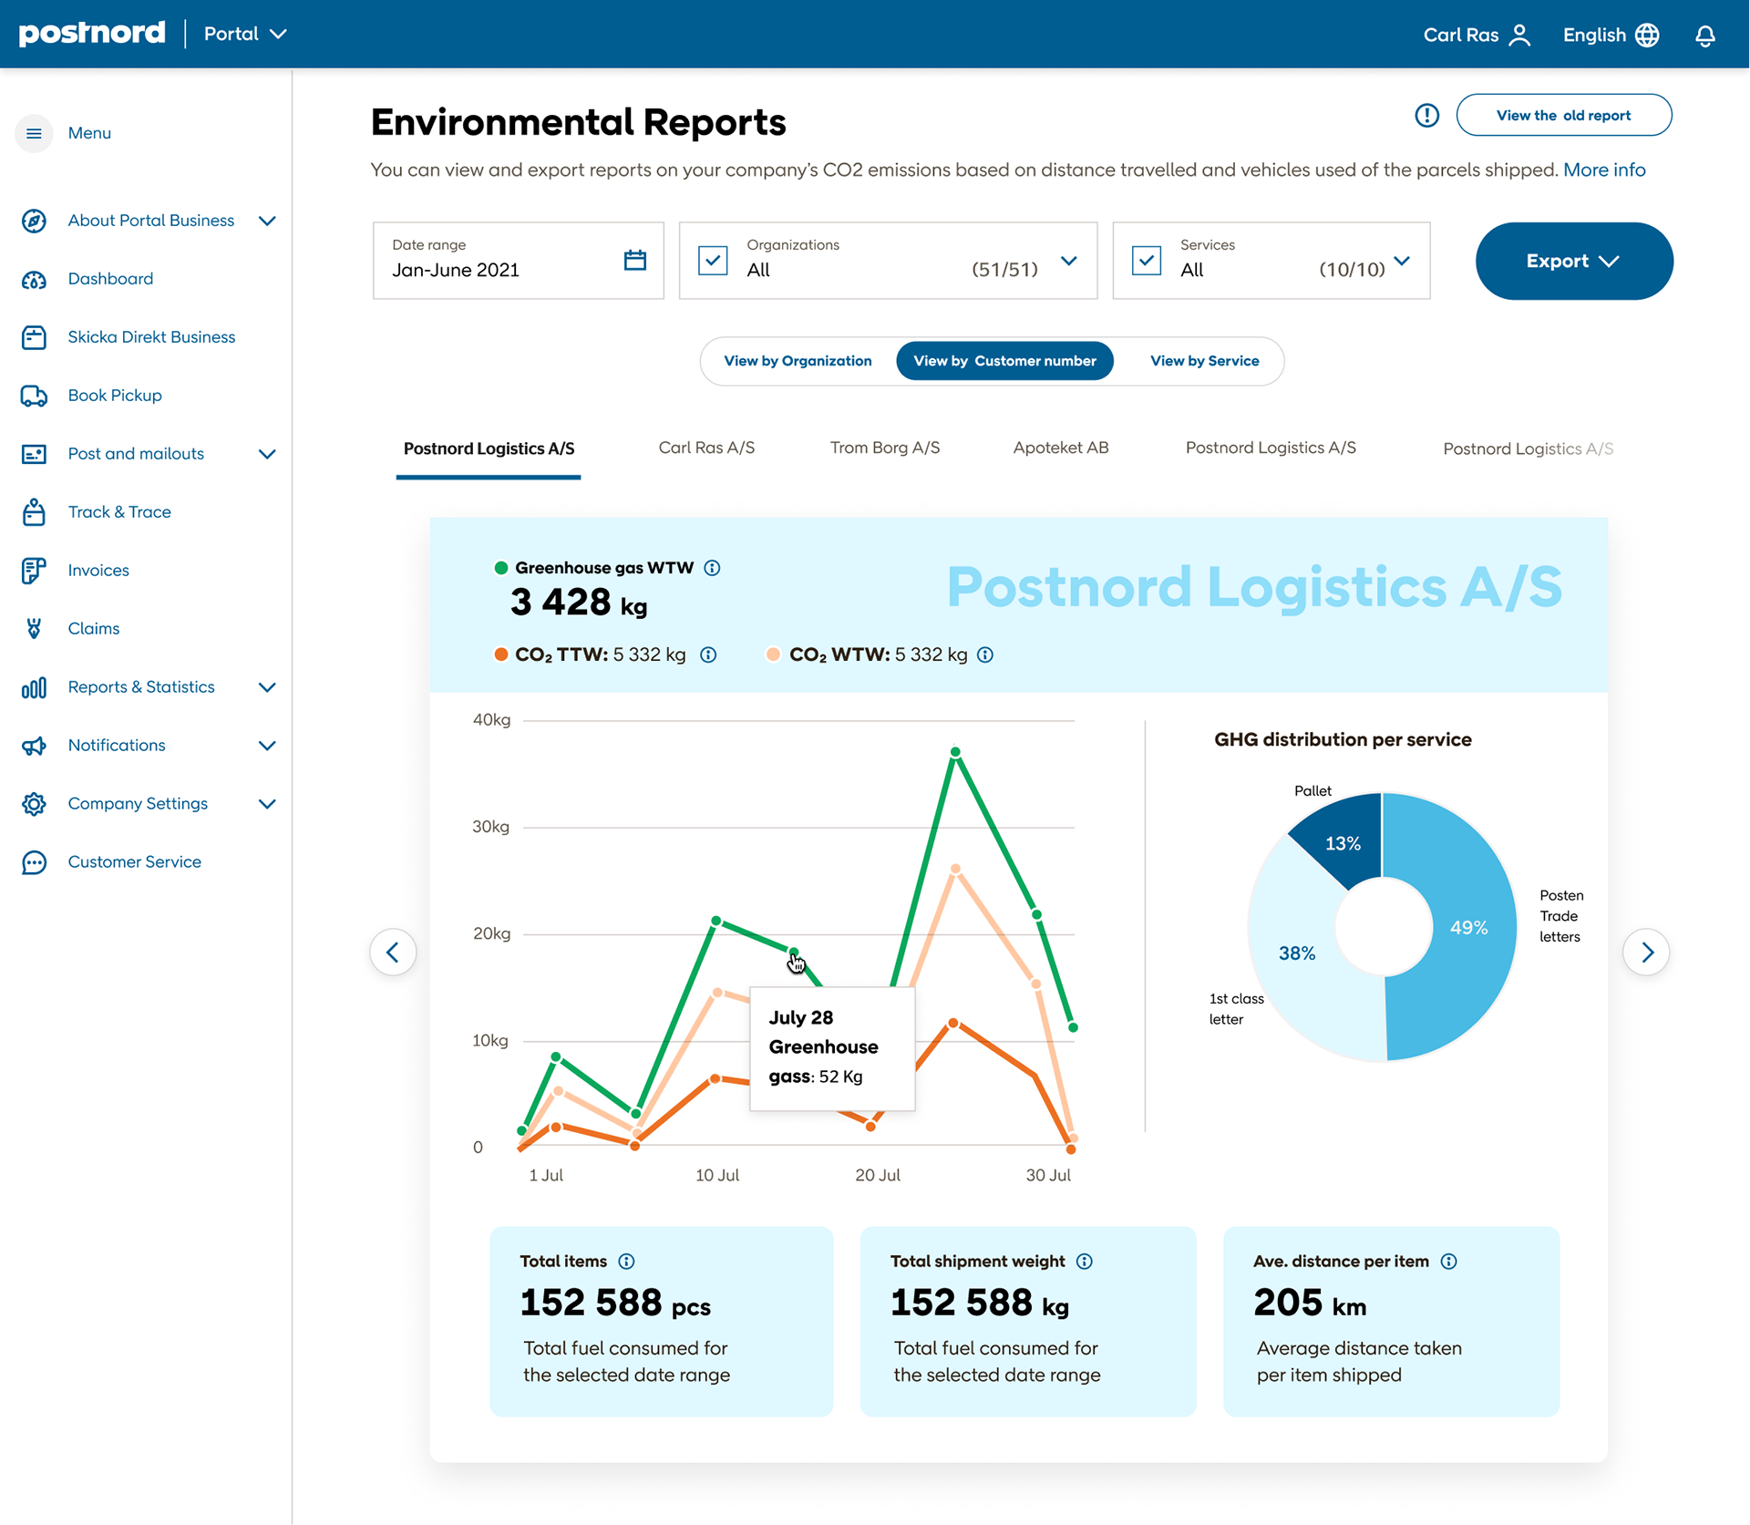Open the Export dropdown button
Screen dimensions: 1750x1525
click(1573, 261)
